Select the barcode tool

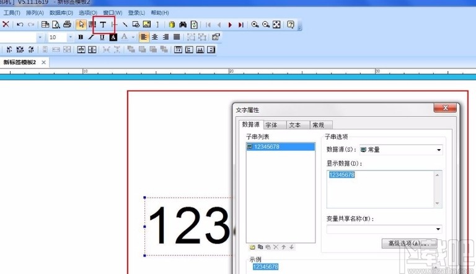[92, 25]
